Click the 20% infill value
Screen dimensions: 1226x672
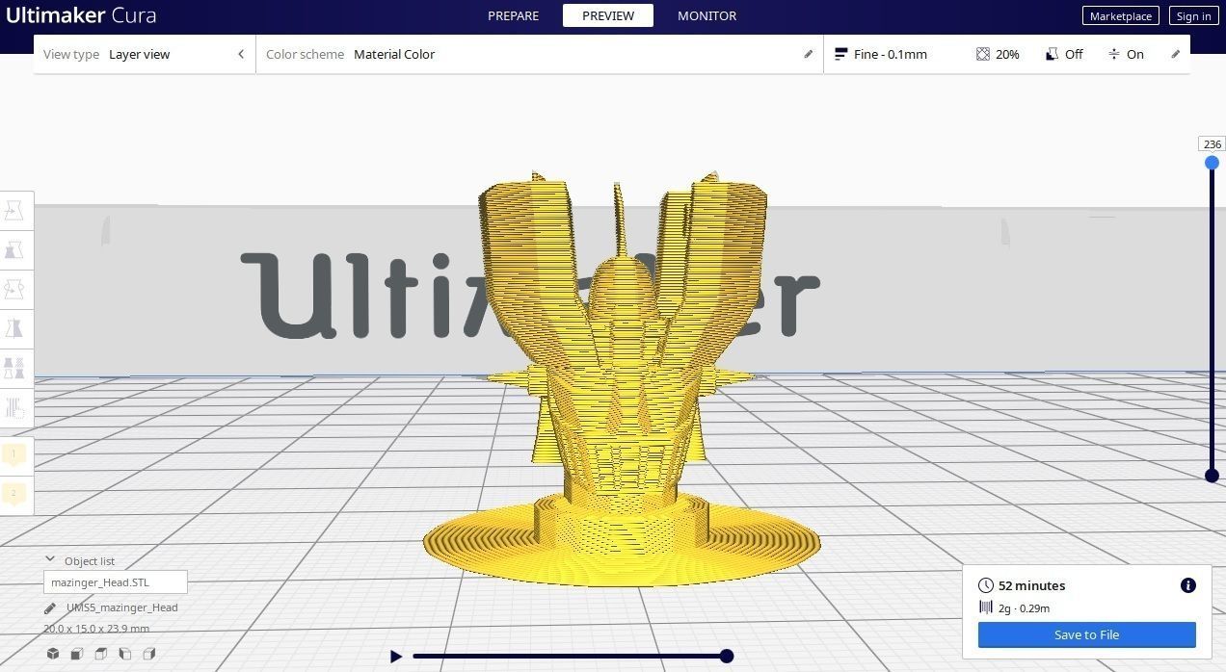1007,54
